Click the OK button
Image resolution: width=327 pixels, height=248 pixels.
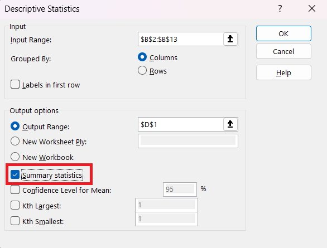tap(283, 33)
